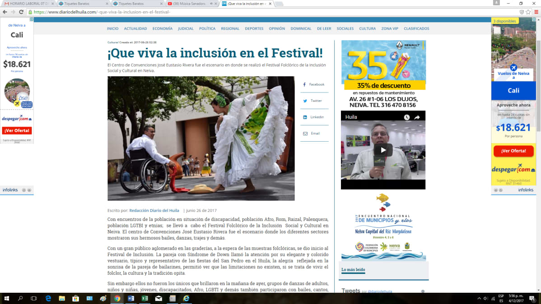Click the Cali blue banner in right ad

coord(513,91)
